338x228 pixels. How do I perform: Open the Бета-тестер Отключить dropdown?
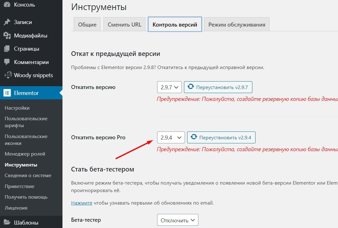pos(178,220)
